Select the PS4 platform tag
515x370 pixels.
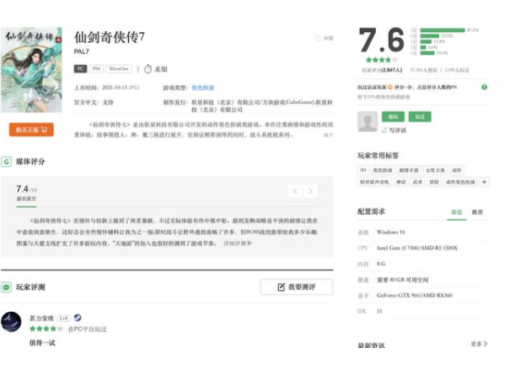coord(96,68)
